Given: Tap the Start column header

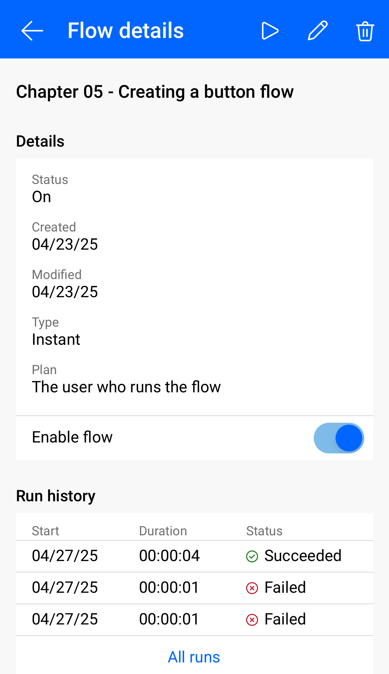Looking at the screenshot, I should tap(46, 531).
